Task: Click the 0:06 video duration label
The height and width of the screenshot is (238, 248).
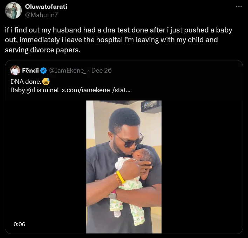Action: pyautogui.click(x=19, y=224)
